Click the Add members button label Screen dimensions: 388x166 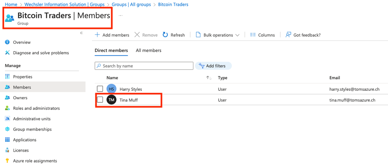(x=116, y=35)
